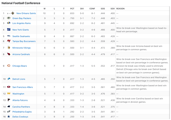Screen dimensions: 171x120
Task: Click the Los Angeles Rams logo icon
Action: pos(9,23)
